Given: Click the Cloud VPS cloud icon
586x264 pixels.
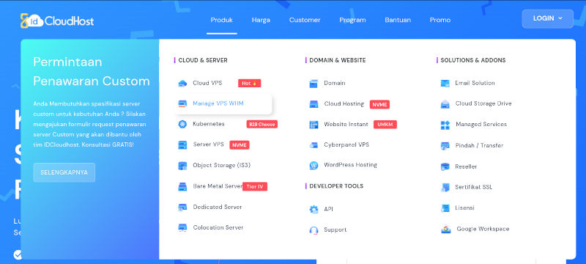Looking at the screenshot, I should click(182, 84).
